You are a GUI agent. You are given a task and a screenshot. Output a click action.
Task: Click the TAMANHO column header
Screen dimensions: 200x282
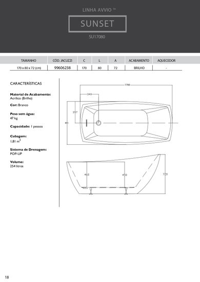coord(29,60)
